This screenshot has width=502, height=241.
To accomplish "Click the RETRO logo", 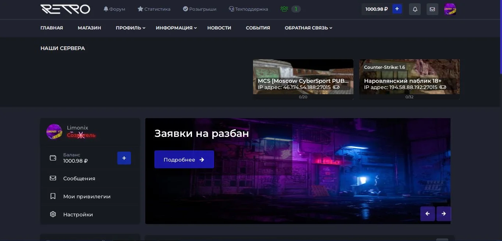I will 65,9.
